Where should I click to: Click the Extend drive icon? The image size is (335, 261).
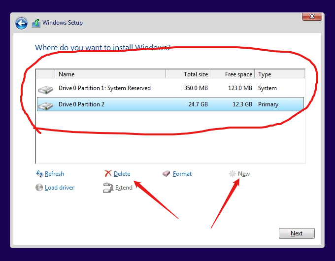point(108,188)
